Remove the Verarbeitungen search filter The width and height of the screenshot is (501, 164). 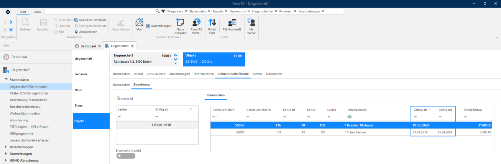tap(323, 11)
